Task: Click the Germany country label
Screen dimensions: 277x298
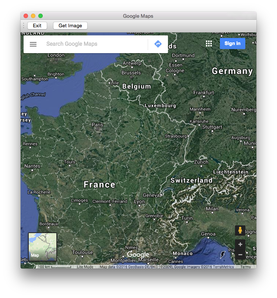Action: point(232,71)
